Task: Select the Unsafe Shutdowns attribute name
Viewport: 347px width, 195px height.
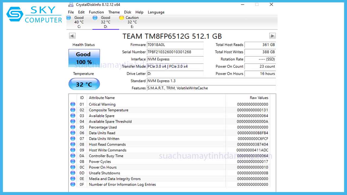Action: point(104,173)
